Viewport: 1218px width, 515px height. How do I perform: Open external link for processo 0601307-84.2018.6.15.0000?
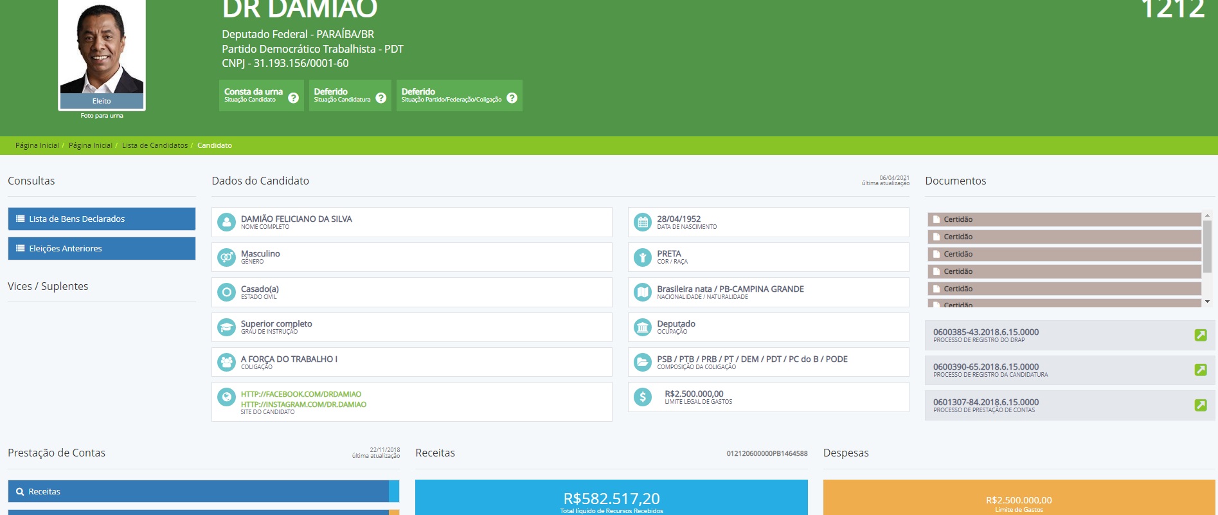(1200, 405)
